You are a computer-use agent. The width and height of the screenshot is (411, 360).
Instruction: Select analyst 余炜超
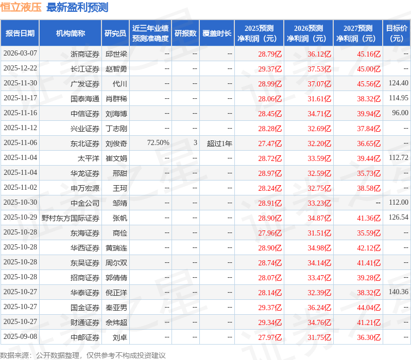(116, 322)
